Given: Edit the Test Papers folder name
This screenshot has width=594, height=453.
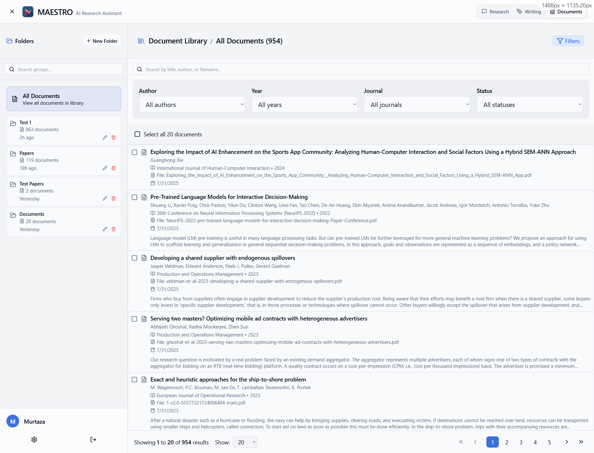Looking at the screenshot, I should click(105, 199).
